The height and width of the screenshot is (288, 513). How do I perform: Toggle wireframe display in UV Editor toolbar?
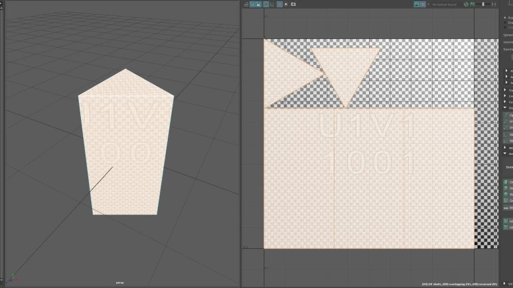click(x=246, y=4)
